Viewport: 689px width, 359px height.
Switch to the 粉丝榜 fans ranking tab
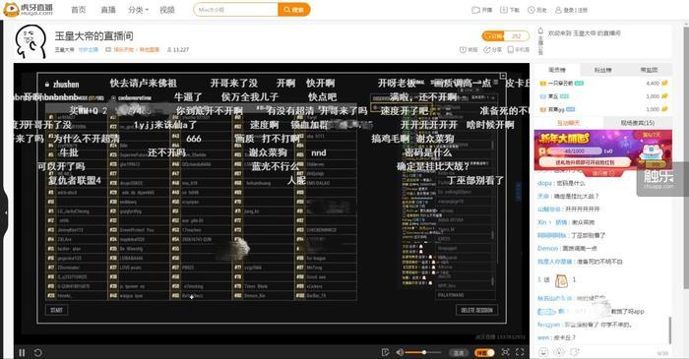[x=602, y=70]
